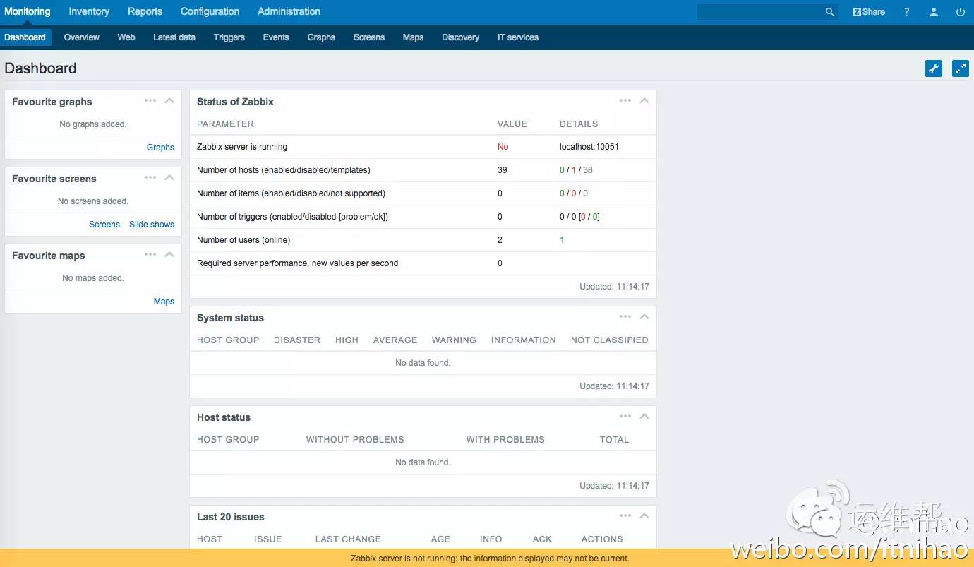The width and height of the screenshot is (974, 567).
Task: Click 'Number of triggers' parameter row text
Action: pos(292,217)
